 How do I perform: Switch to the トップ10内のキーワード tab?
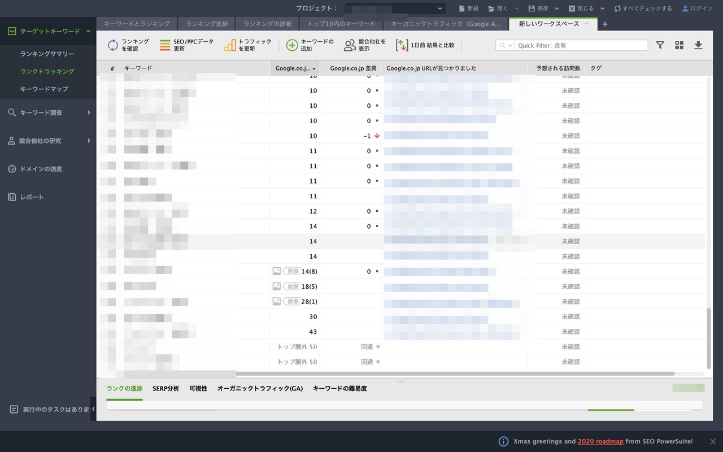click(341, 24)
